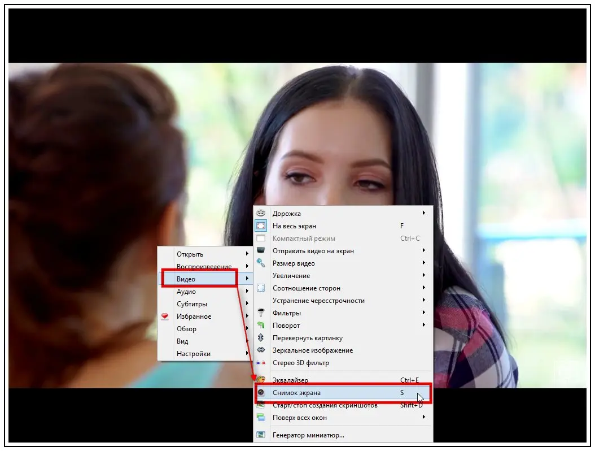595x451 pixels.
Task: Expand the Фильтры submenu arrow
Action: point(424,313)
